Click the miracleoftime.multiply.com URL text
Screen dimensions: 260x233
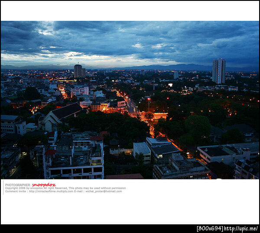[x=51, y=192]
